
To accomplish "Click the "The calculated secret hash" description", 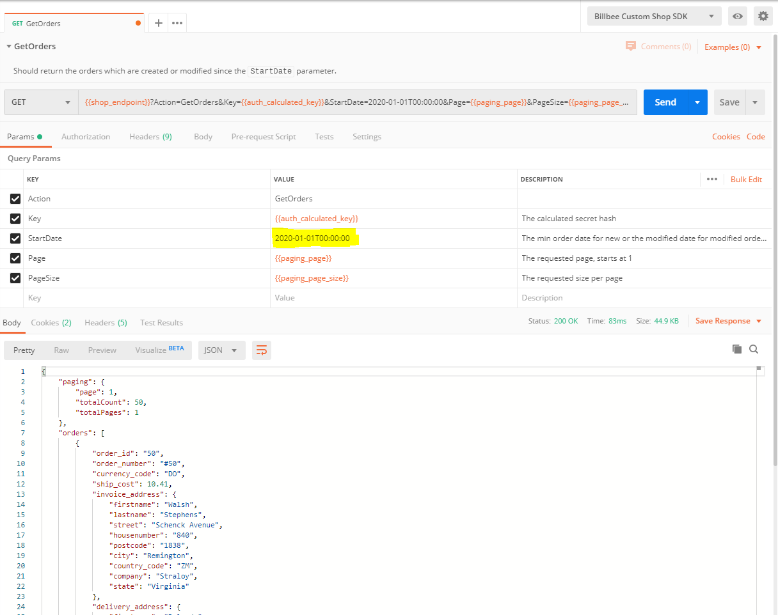I will [569, 219].
